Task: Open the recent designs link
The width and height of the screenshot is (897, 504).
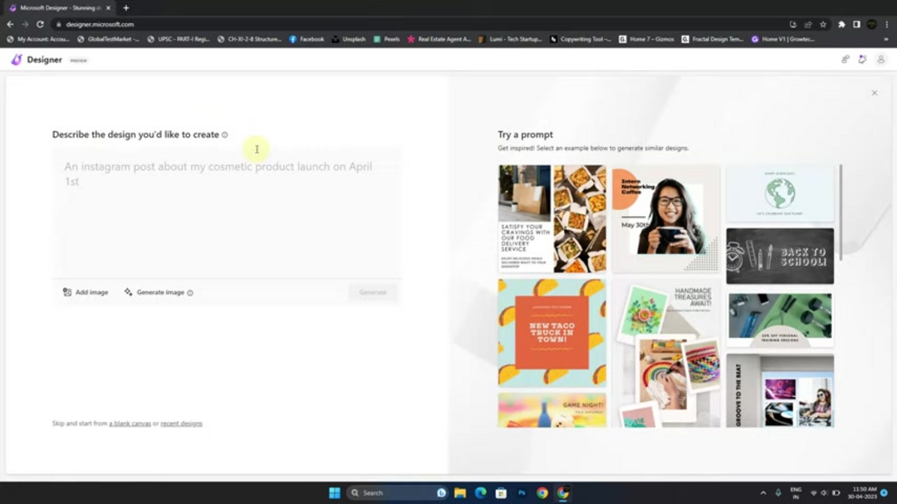Action: [x=180, y=423]
